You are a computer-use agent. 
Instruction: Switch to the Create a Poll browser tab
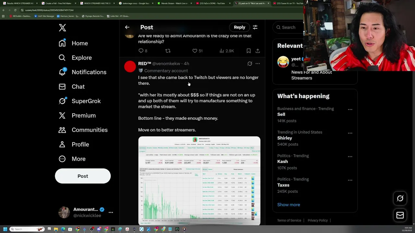point(58,3)
